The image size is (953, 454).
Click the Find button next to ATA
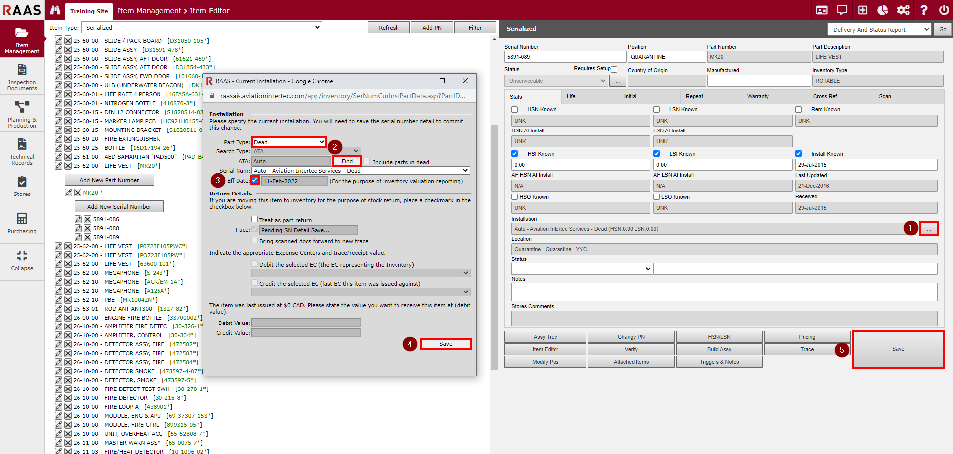click(x=347, y=161)
